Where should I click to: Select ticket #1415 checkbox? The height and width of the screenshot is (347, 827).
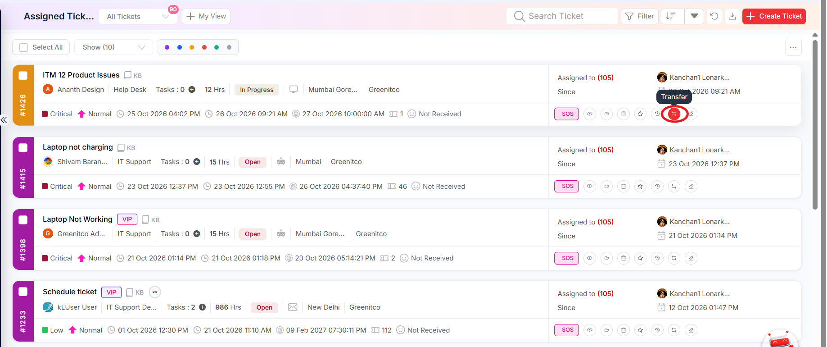23,148
